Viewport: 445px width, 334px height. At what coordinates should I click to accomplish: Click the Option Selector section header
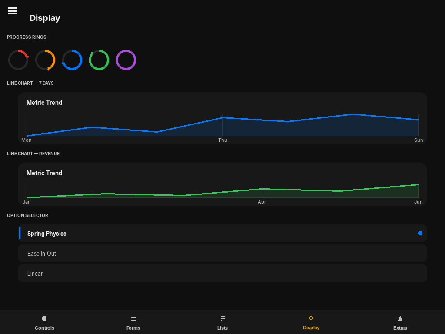point(27,216)
